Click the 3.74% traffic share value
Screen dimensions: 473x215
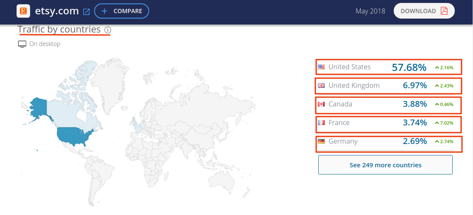tap(415, 122)
